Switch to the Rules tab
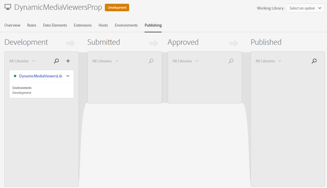 31,25
